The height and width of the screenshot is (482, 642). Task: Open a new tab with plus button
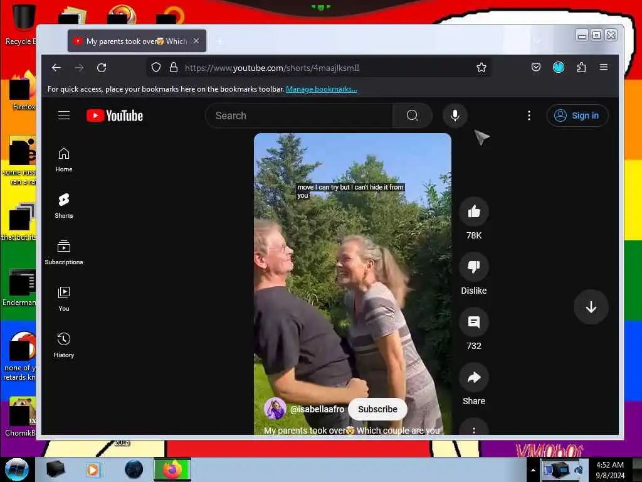220,41
